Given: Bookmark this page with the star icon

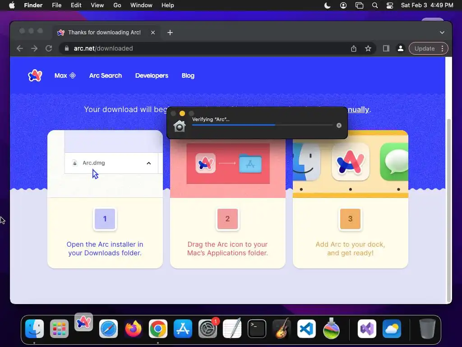Looking at the screenshot, I should (368, 48).
